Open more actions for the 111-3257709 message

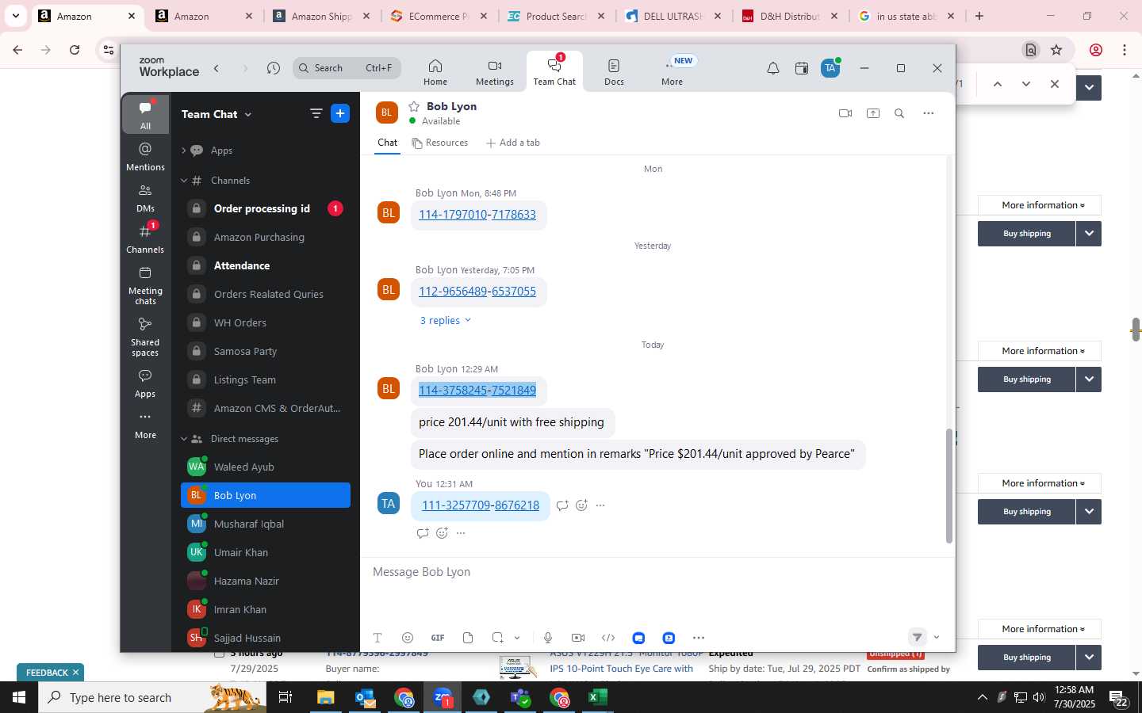[600, 505]
